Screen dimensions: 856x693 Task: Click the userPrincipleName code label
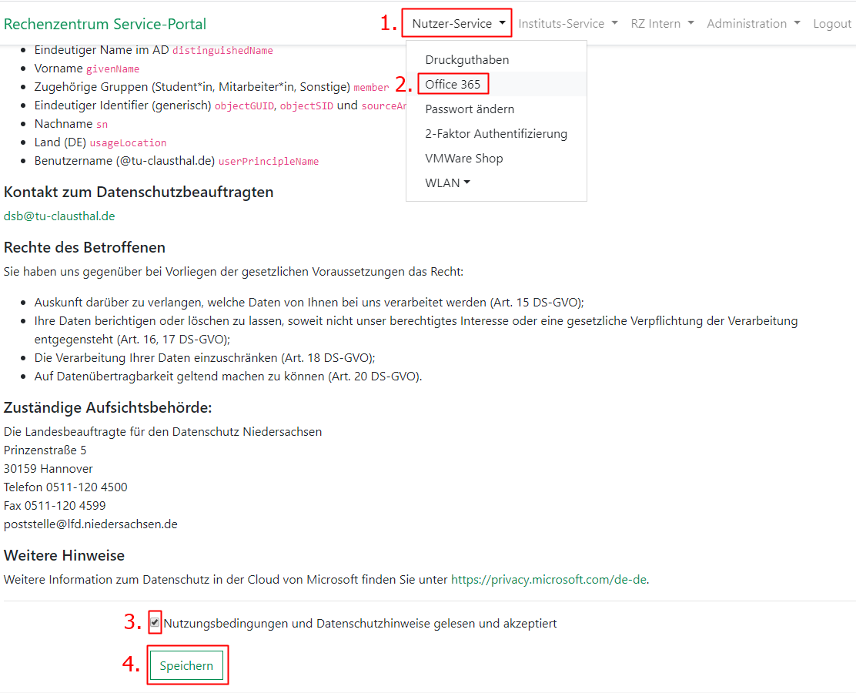tap(268, 162)
